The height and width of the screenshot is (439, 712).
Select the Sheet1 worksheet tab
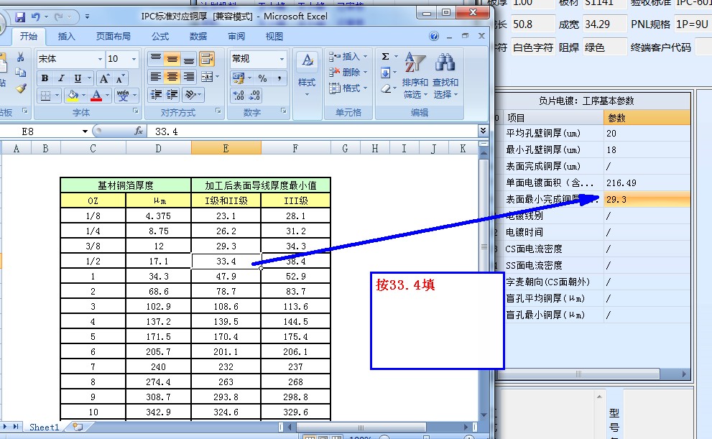pos(44,428)
